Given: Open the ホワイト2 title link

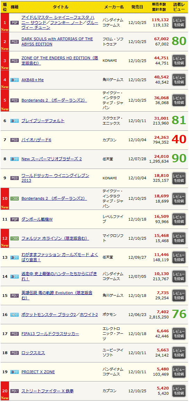Looking at the screenshot, I should 89,315.
